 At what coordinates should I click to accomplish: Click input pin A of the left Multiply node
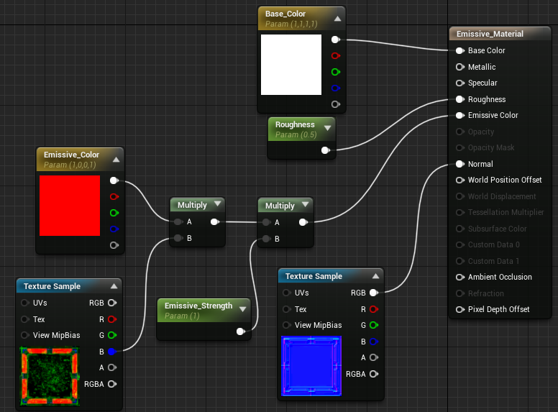pyautogui.click(x=178, y=221)
